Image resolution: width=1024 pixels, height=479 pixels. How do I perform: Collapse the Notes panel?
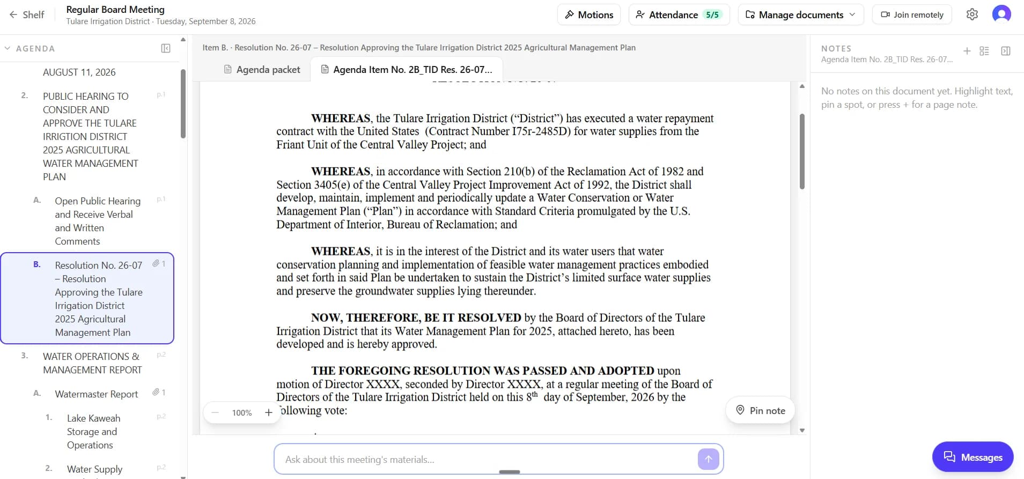pos(1006,51)
